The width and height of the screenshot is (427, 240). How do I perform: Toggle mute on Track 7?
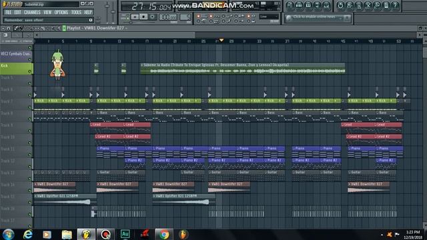click(29, 107)
